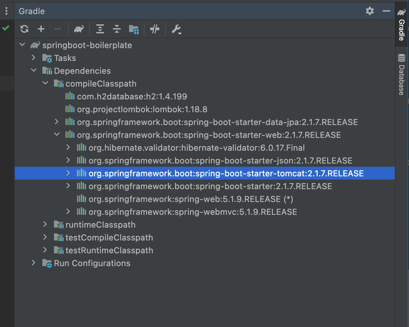409x327 pixels.
Task: Open Gradle panel gear options
Action: [x=370, y=11]
